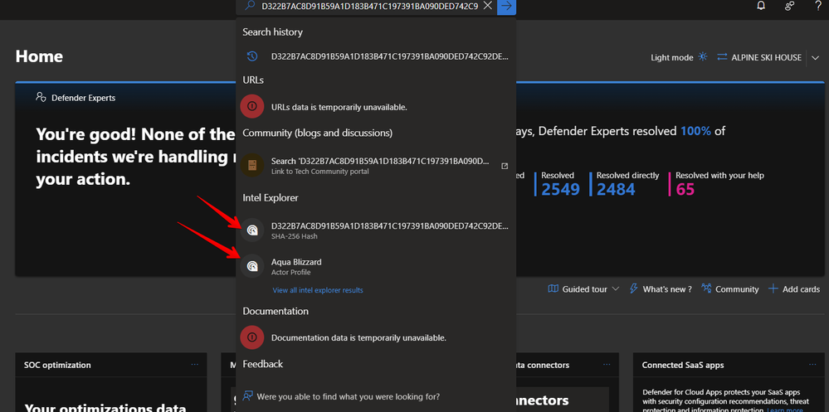829x412 pixels.
Task: Click the Defender Experts person icon
Action: (41, 97)
